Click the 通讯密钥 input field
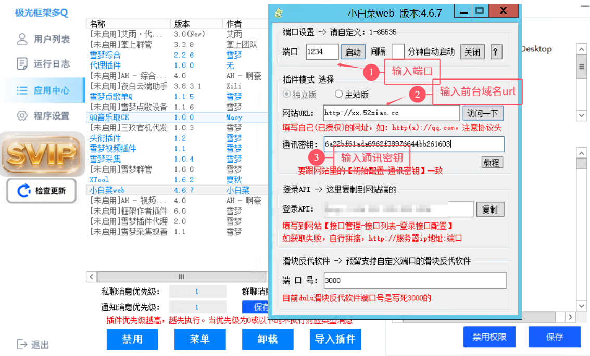Screen dimensions: 590x356 click(x=413, y=144)
